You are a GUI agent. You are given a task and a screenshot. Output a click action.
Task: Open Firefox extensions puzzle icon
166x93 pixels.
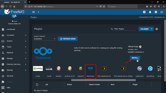(x=147, y=6)
